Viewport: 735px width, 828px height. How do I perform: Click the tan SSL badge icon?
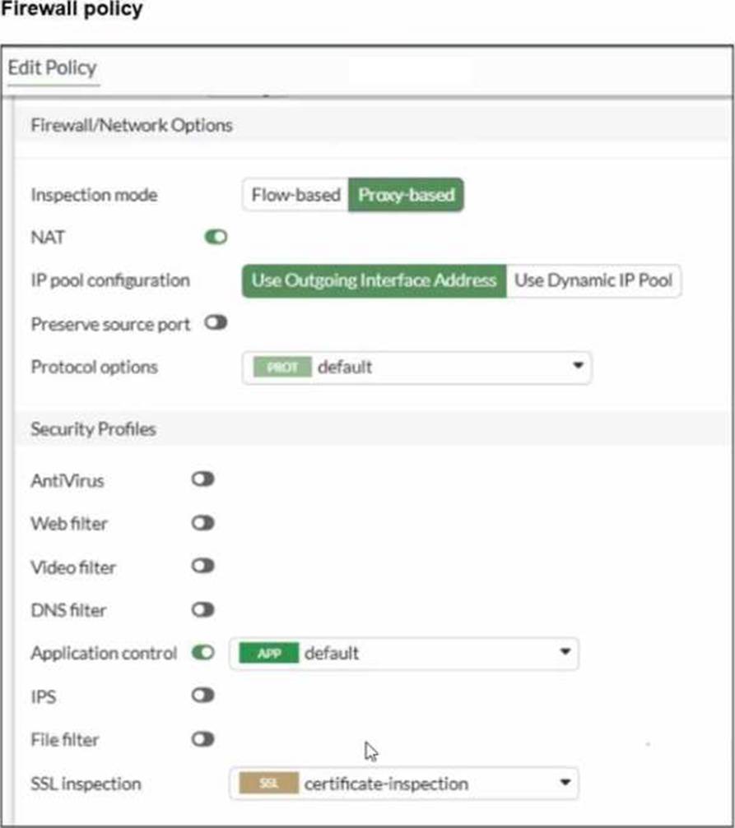click(267, 784)
